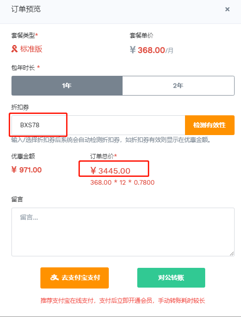
Task: Switch the duration to 2年
Action: [x=179, y=86]
